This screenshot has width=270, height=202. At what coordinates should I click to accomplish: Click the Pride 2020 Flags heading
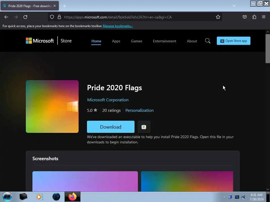click(114, 88)
